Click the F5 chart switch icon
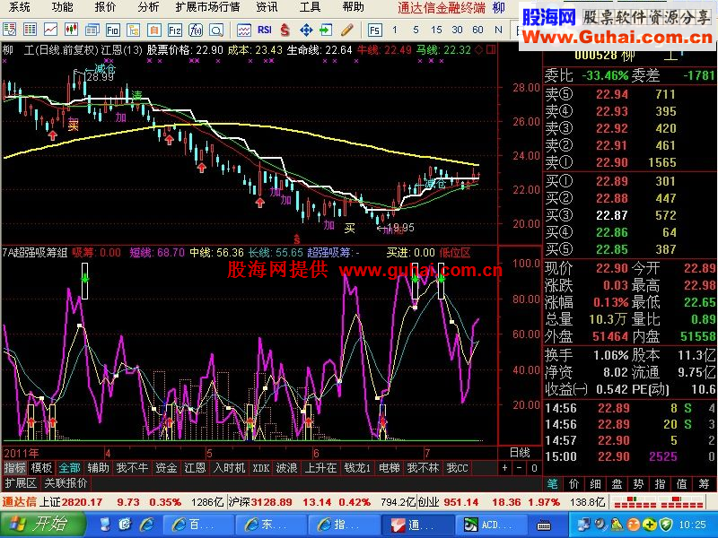Viewport: 718px width, 538px height. 374,30
